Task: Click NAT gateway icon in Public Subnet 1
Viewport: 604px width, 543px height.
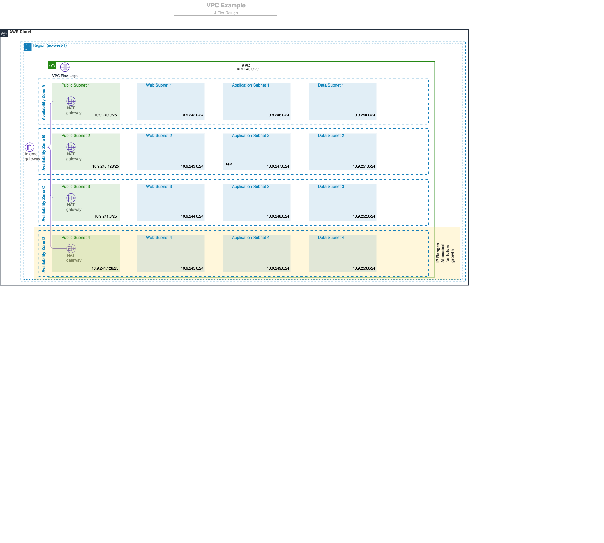Action: coord(71,101)
